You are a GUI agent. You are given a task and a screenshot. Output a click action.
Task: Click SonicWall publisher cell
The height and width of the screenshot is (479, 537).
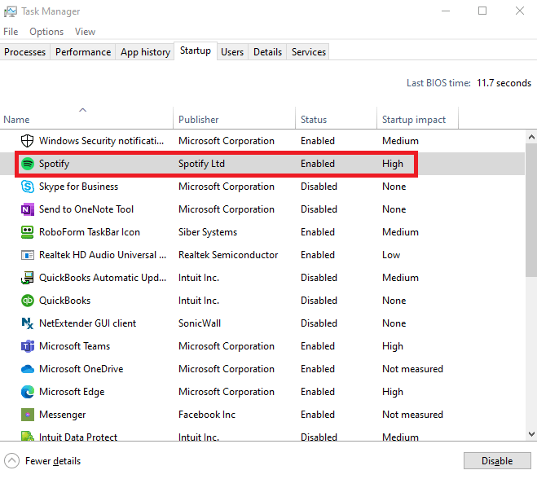200,323
